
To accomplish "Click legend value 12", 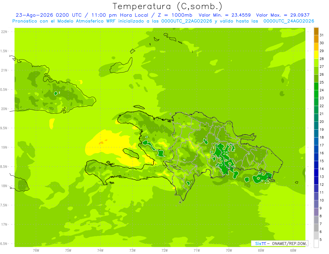I will pyautogui.click(x=322, y=185).
